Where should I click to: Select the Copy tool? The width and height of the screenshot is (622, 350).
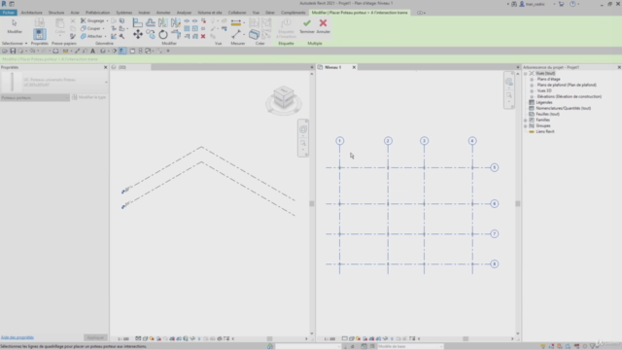(x=151, y=35)
